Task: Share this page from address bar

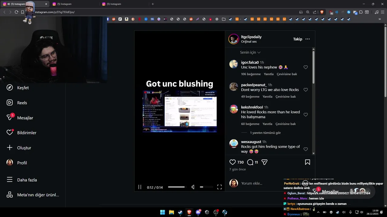Action: [314, 12]
